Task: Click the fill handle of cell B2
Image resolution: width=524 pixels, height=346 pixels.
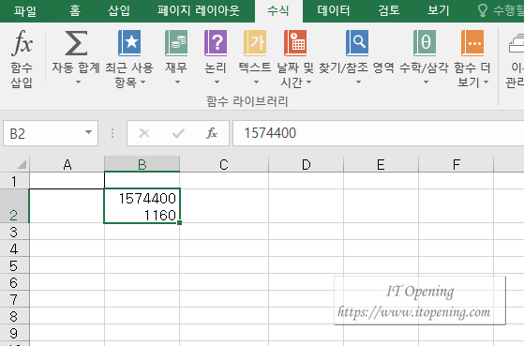Action: pos(180,222)
